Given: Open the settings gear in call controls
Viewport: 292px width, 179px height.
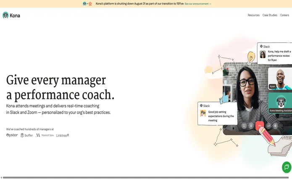Looking at the screenshot, I should pos(276,125).
